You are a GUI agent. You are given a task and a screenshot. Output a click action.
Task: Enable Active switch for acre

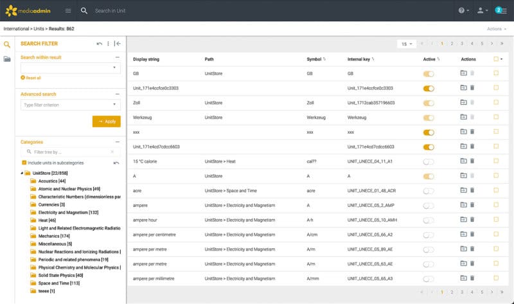coord(429,191)
